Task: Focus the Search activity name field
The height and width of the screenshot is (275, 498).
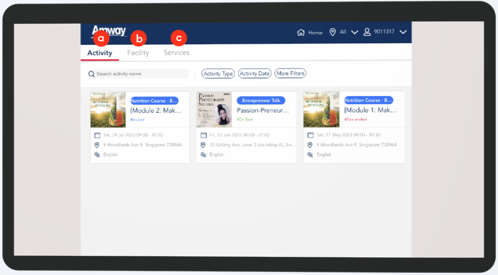Action: pos(140,74)
